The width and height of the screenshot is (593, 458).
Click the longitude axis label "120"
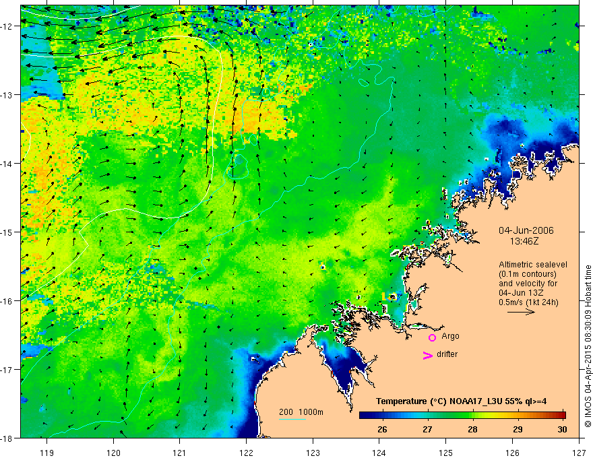[113, 453]
